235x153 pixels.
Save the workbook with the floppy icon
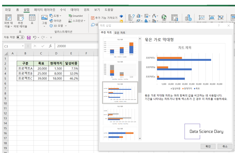click(29, 37)
